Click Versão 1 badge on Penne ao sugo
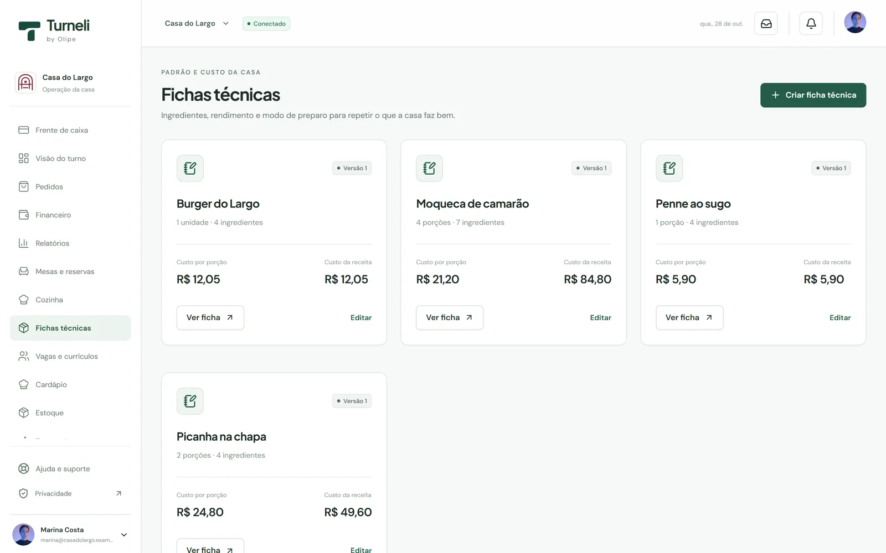The width and height of the screenshot is (886, 553). tap(831, 168)
